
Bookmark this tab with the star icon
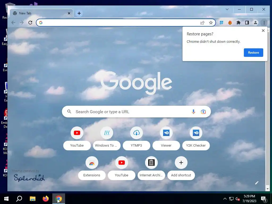click(211, 23)
